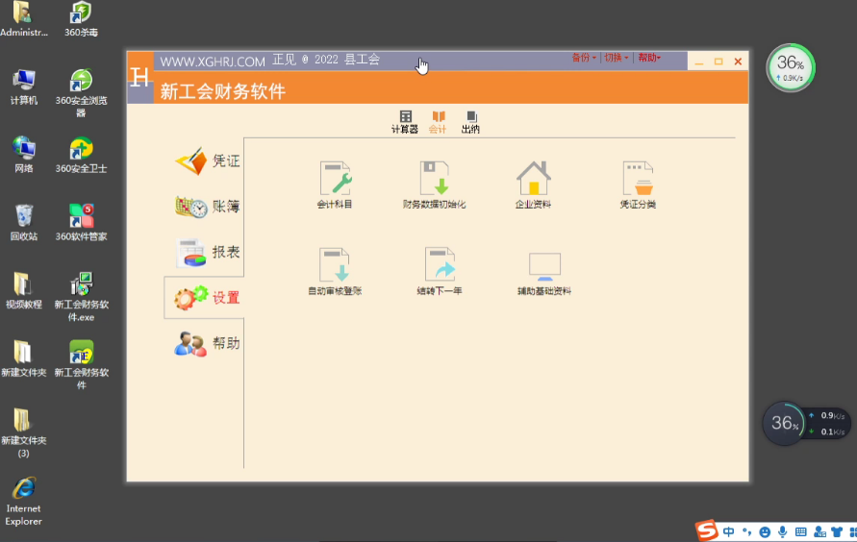857x542 pixels.
Task: Launch the 计算器 calculator tool
Action: coord(405,121)
